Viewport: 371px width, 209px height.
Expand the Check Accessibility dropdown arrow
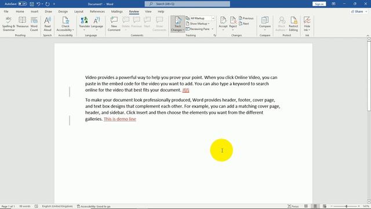73,30
